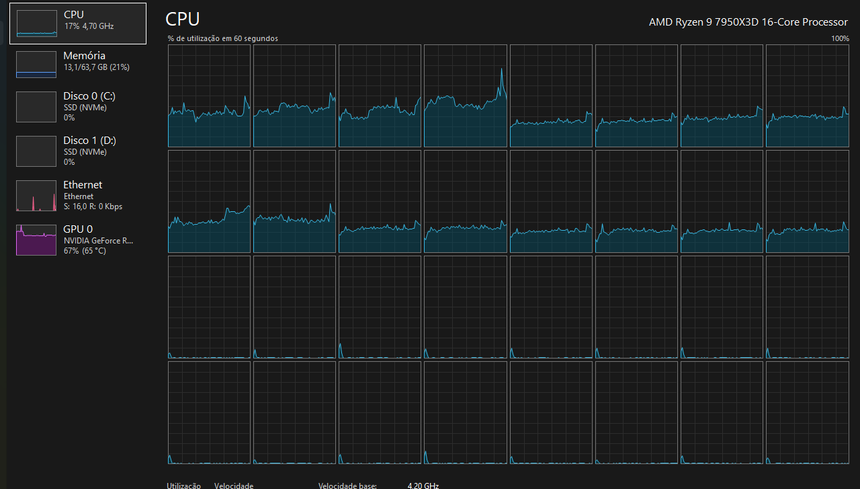Select Disco 1 (D:) in the sidebar
860x489 pixels.
tap(78, 151)
